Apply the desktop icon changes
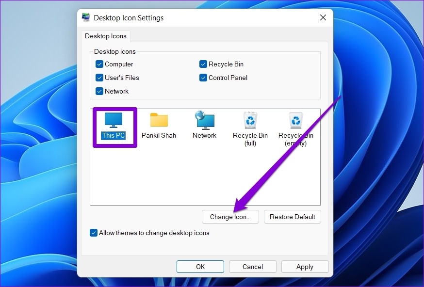Image resolution: width=424 pixels, height=287 pixels. tap(305, 266)
